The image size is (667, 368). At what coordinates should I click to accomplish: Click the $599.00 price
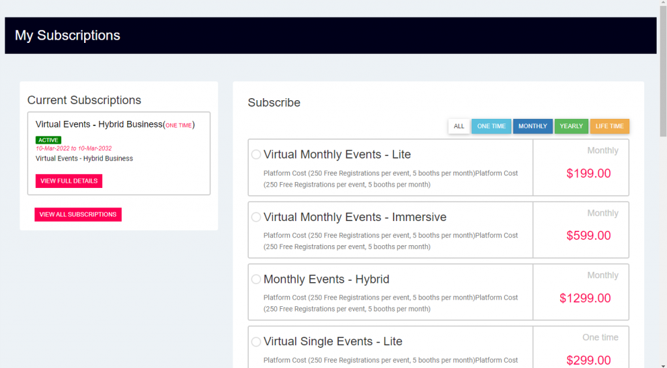pos(588,235)
